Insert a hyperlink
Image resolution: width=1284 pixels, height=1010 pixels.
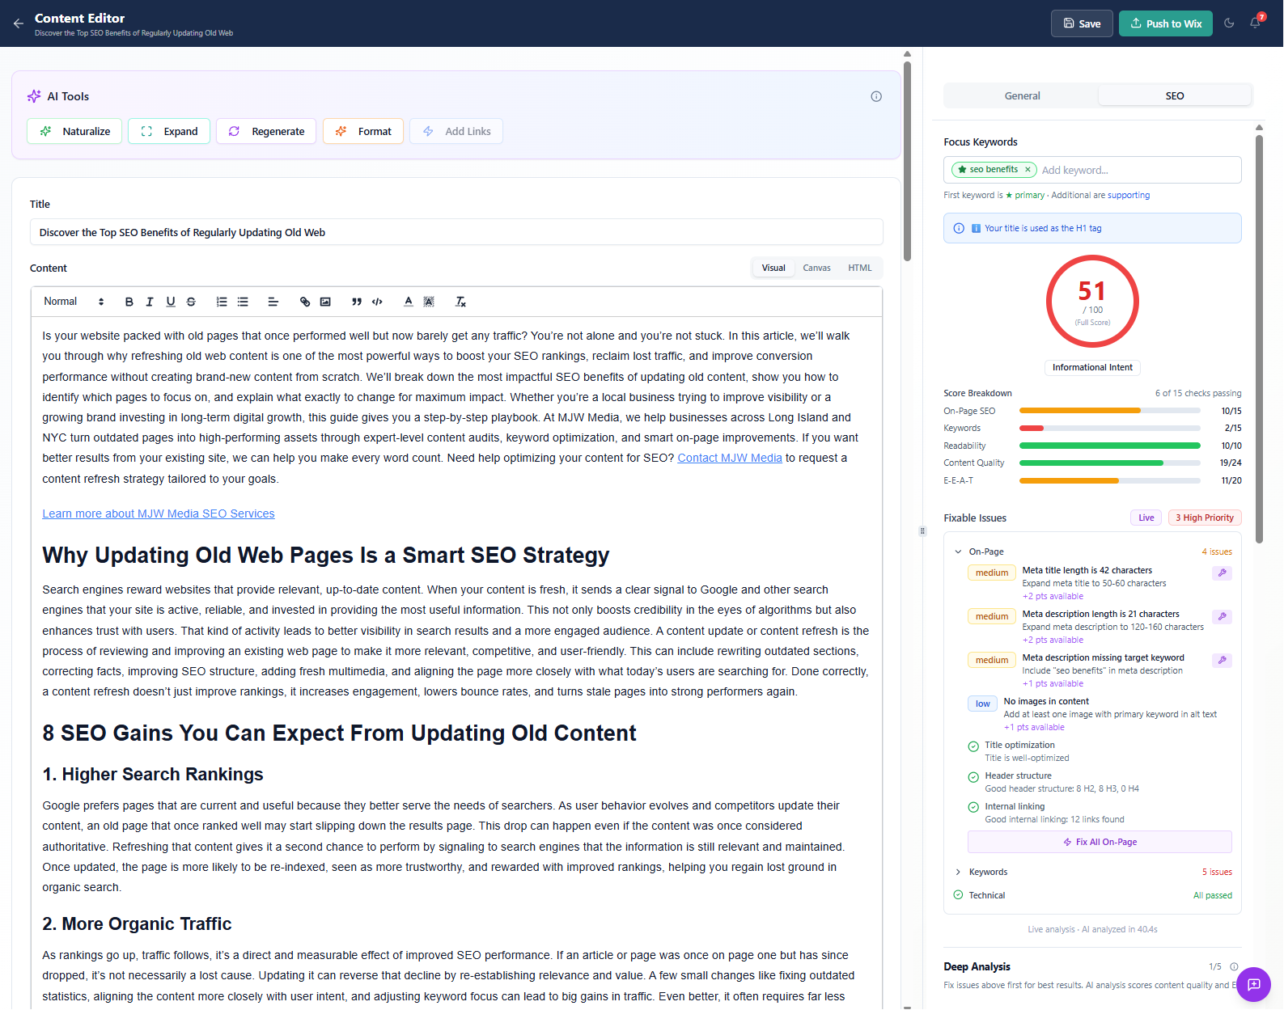305,302
